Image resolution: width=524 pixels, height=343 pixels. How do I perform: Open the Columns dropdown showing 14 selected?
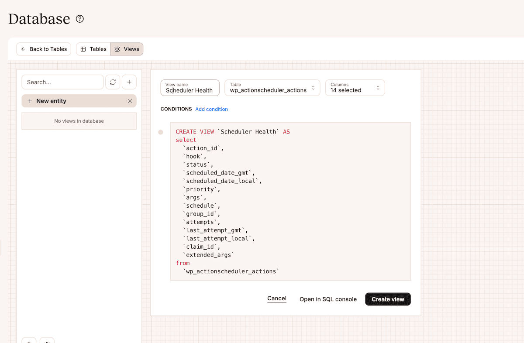tap(355, 87)
